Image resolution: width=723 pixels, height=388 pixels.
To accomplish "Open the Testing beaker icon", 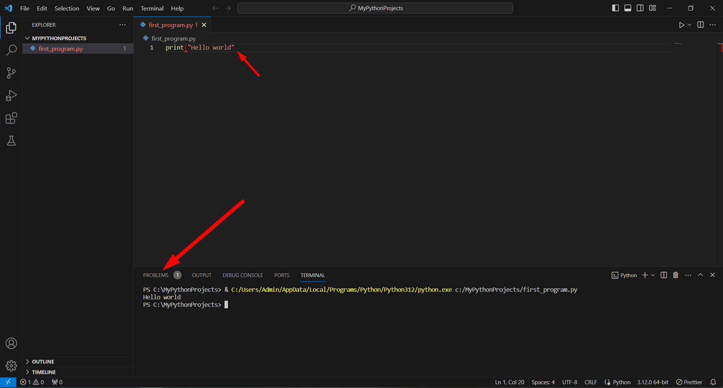I will tap(11, 141).
